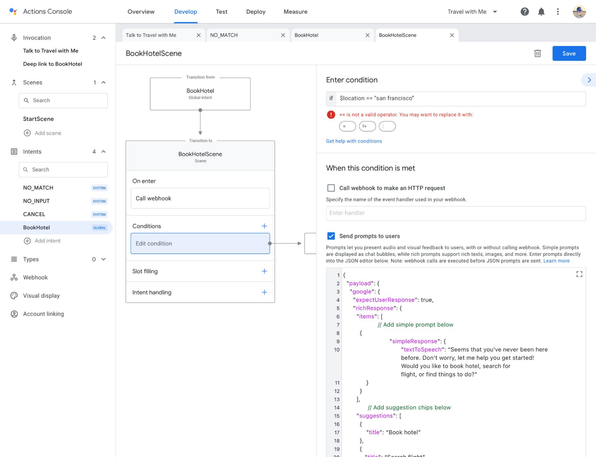Click the Intents list icon

tap(14, 151)
